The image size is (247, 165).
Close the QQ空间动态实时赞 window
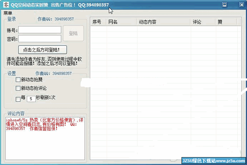242,5
